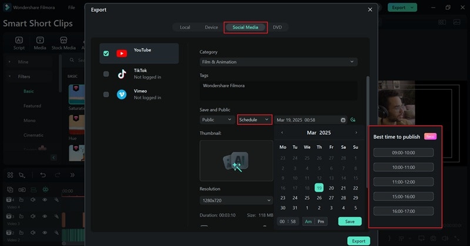Switch to the Local export tab
This screenshot has height=246, width=470.
coord(185,27)
